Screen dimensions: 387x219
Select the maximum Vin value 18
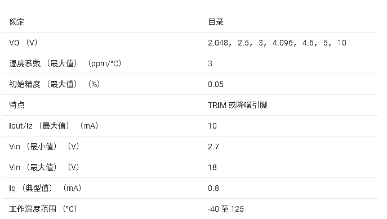[212, 167]
